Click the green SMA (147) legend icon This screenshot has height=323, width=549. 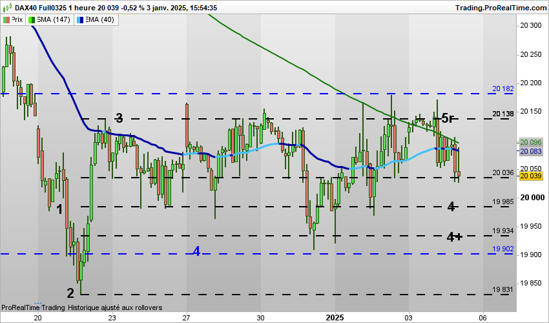[x=32, y=20]
